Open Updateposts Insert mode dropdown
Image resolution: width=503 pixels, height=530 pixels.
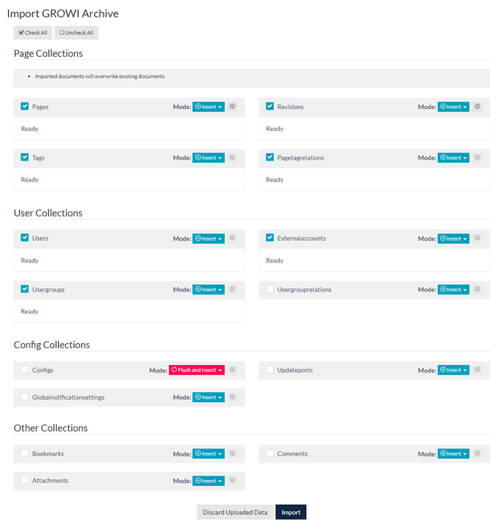pyautogui.click(x=454, y=370)
